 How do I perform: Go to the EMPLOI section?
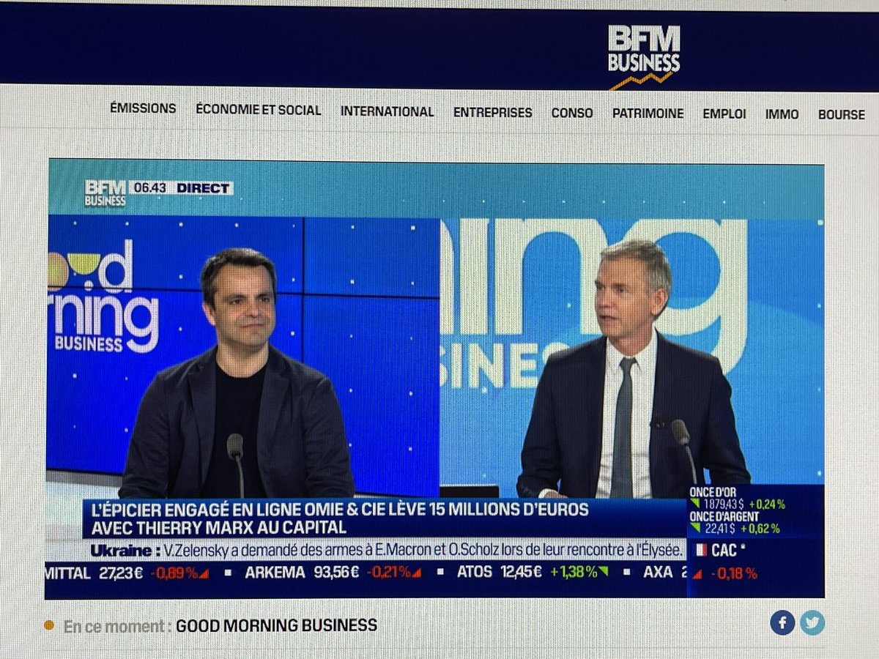[x=724, y=114]
